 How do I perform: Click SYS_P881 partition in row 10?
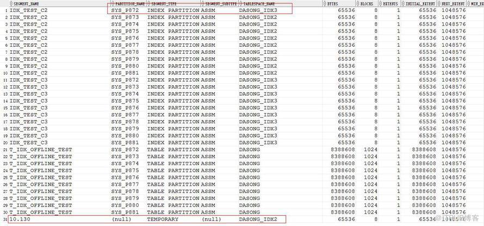125,73
